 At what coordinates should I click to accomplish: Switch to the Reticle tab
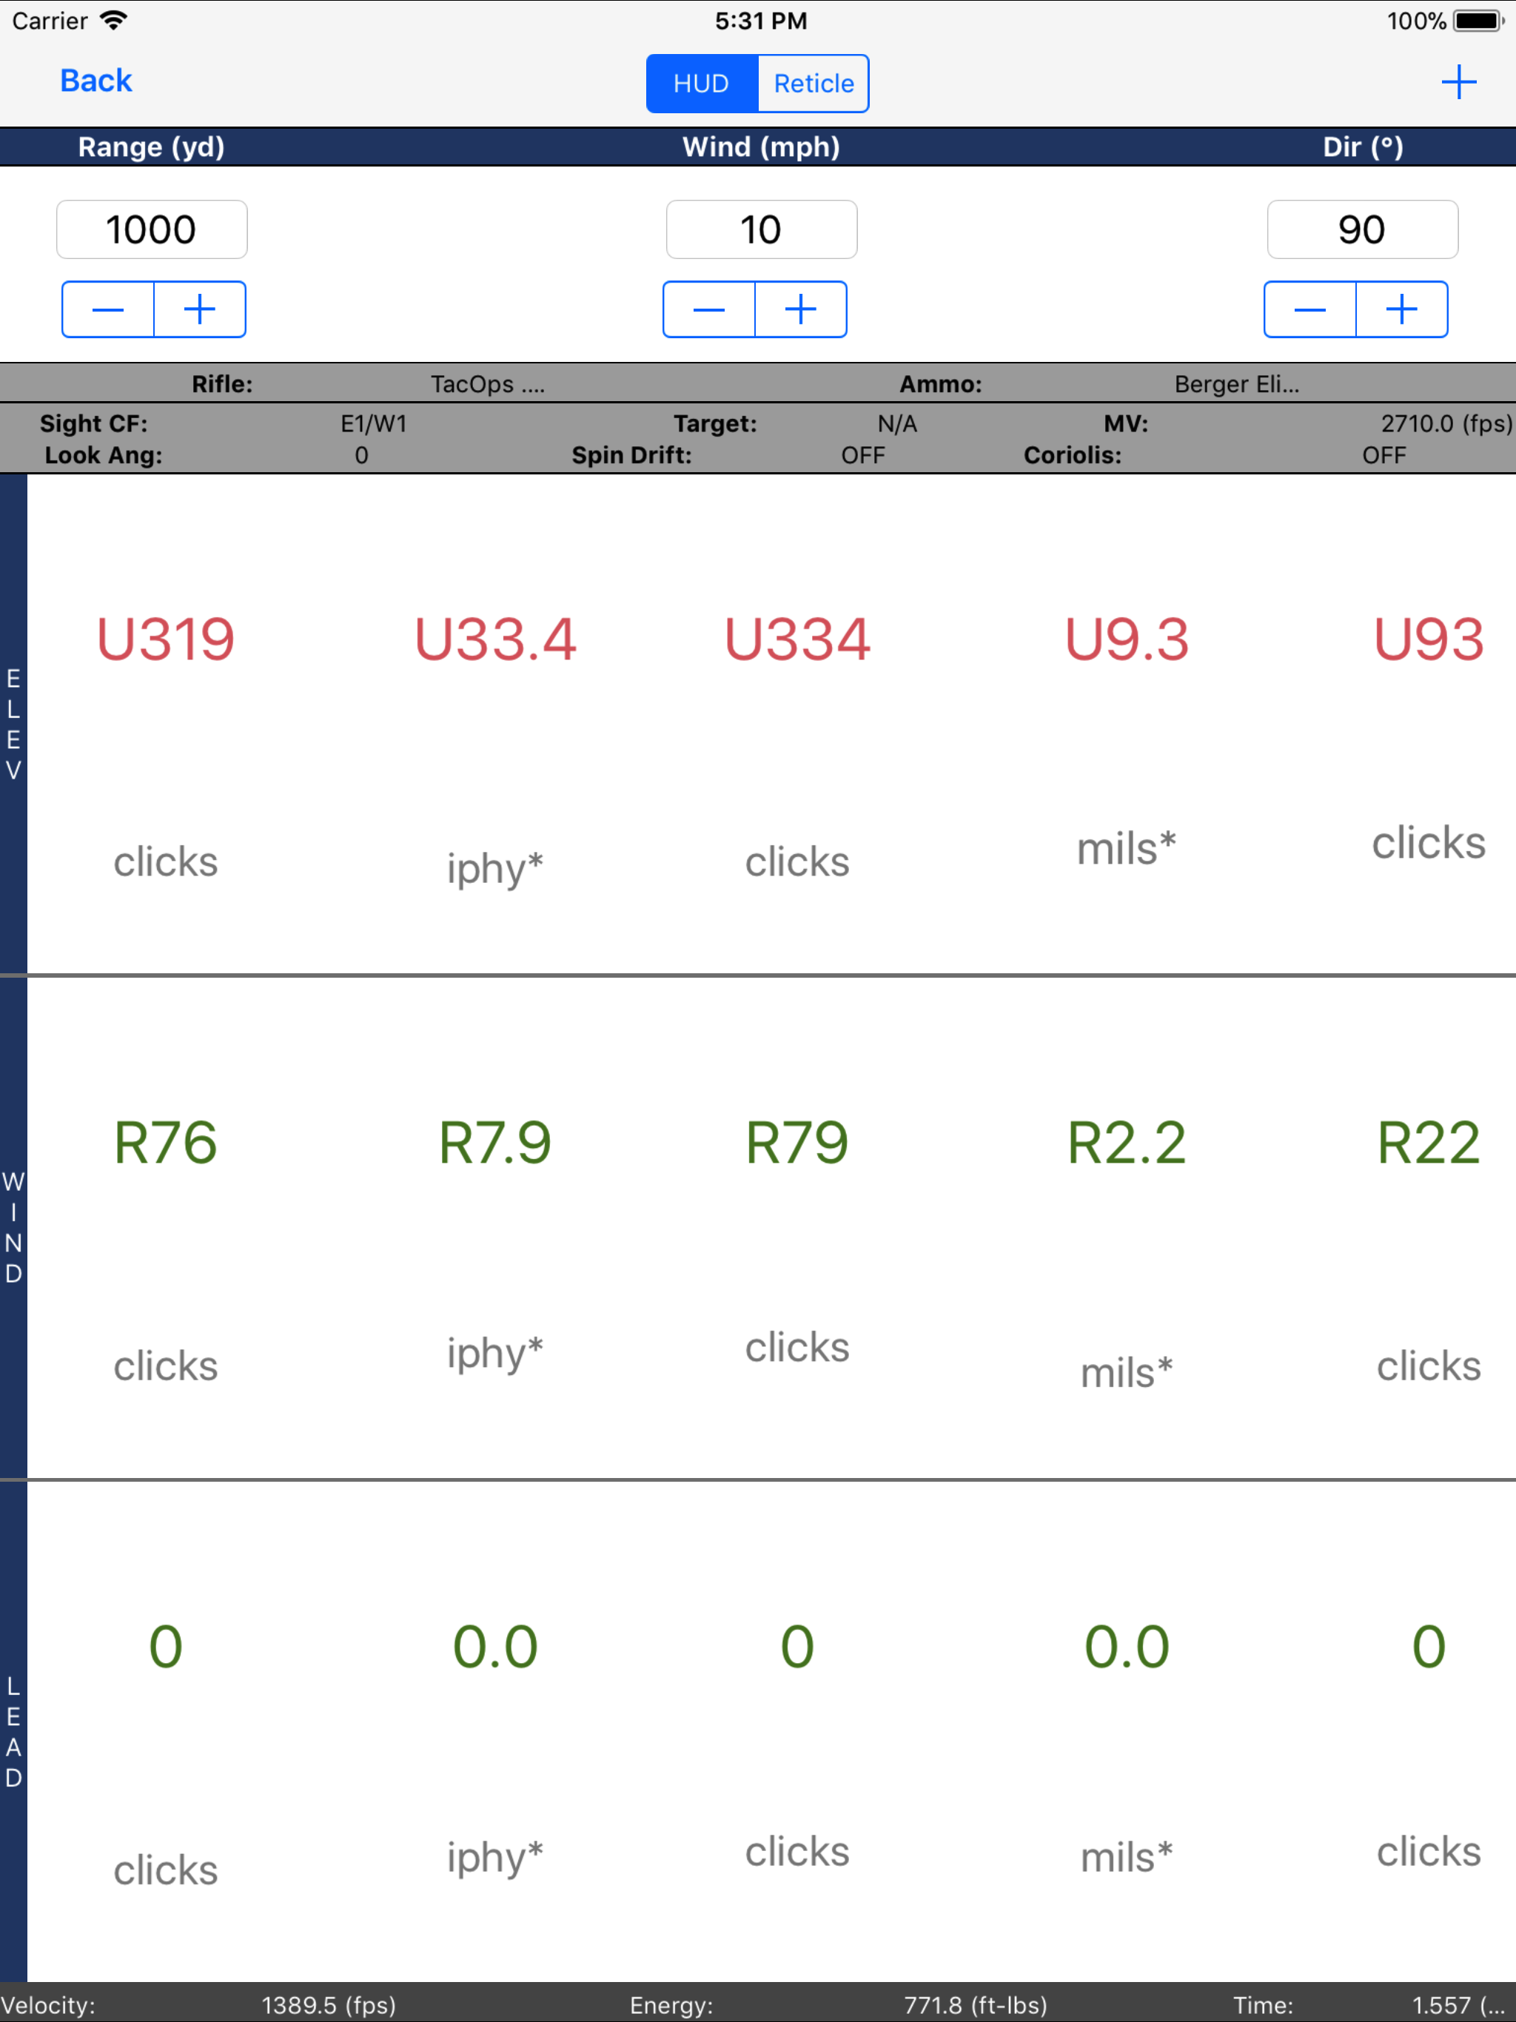pyautogui.click(x=813, y=83)
